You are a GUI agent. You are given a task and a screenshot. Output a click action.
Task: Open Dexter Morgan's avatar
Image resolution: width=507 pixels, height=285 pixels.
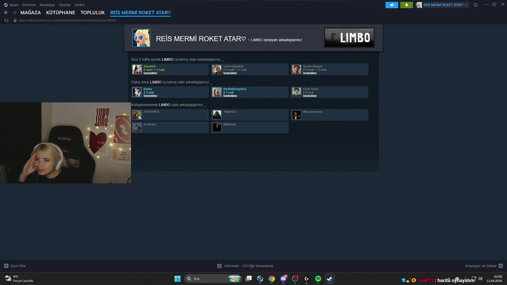click(x=297, y=70)
